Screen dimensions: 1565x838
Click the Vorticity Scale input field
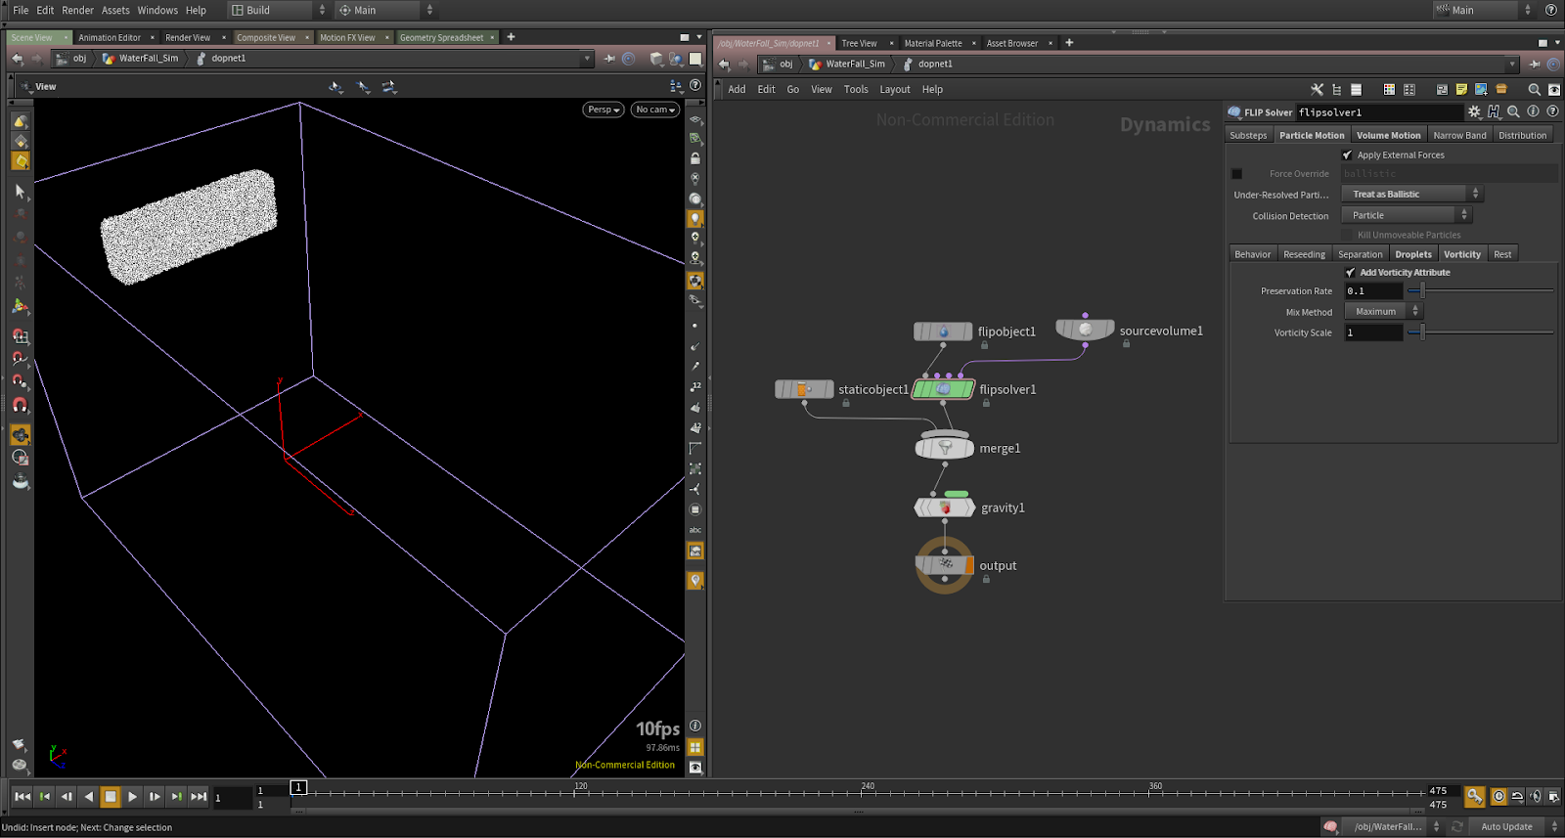[x=1373, y=333]
